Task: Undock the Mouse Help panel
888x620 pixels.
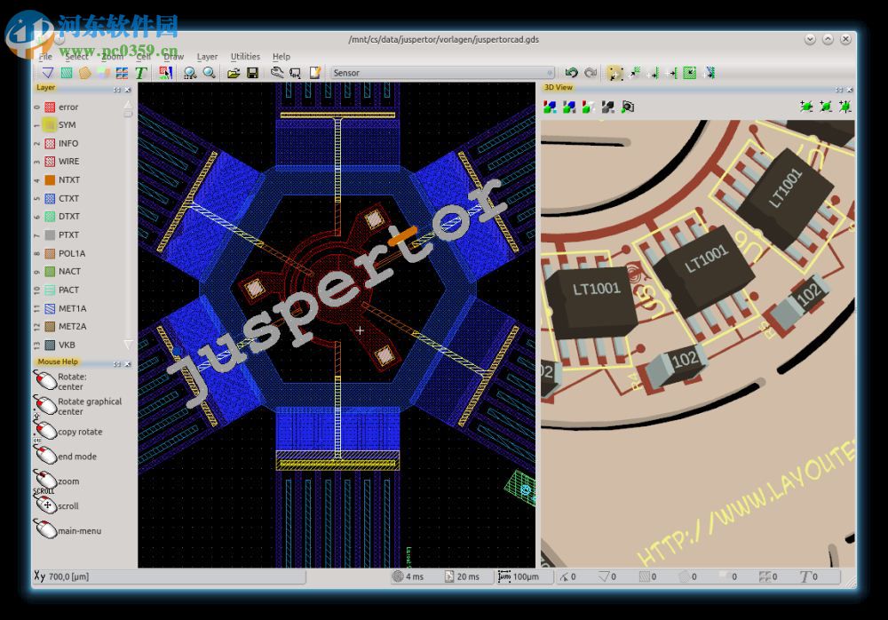Action: click(x=117, y=364)
